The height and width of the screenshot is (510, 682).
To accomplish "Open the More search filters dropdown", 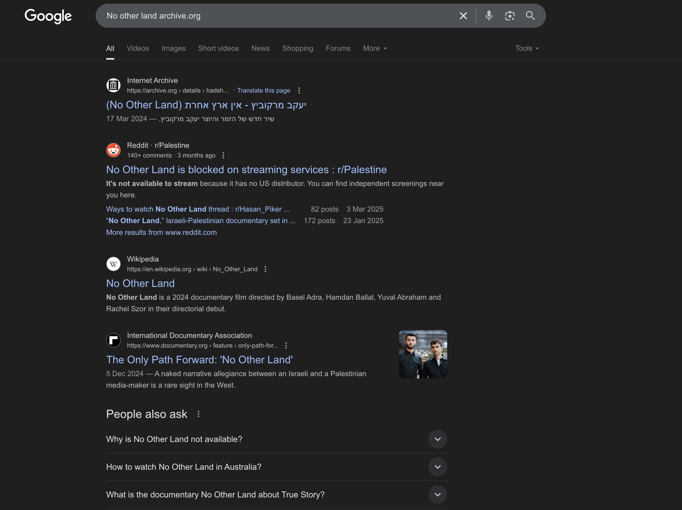I will point(375,48).
